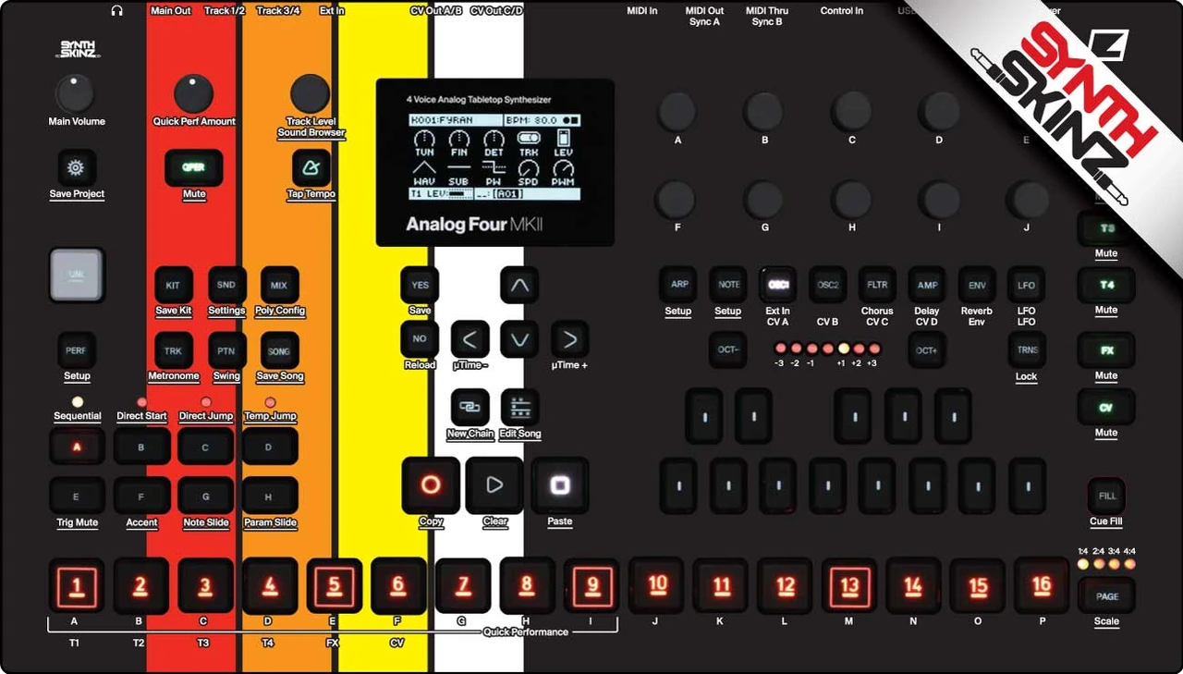The width and height of the screenshot is (1183, 674).
Task: Toggle step trig key 16
Action: tap(1042, 585)
